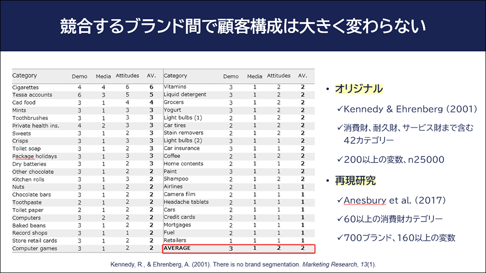Click the "Coffee" row label
This screenshot has width=486, height=273.
[x=172, y=156]
